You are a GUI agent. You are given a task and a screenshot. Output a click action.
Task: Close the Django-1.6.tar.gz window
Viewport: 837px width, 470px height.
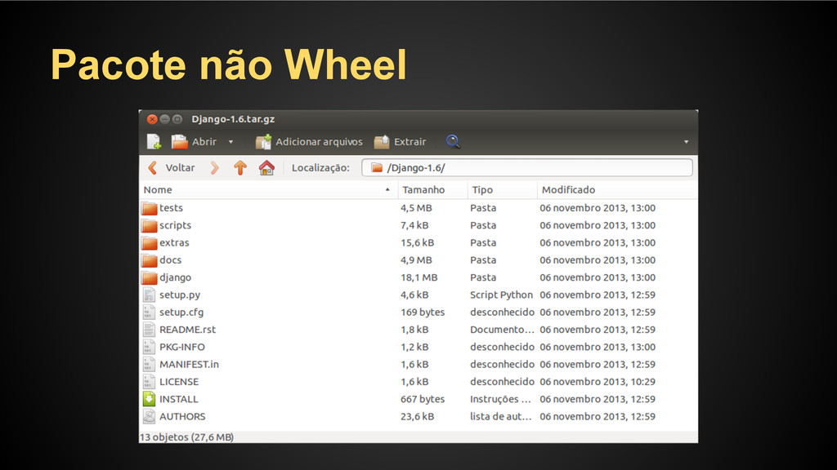[x=152, y=119]
